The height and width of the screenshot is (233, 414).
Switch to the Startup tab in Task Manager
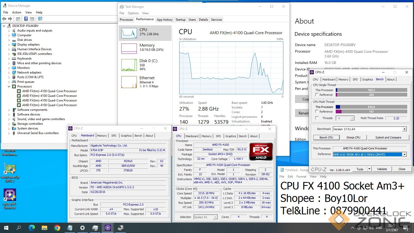click(180, 20)
